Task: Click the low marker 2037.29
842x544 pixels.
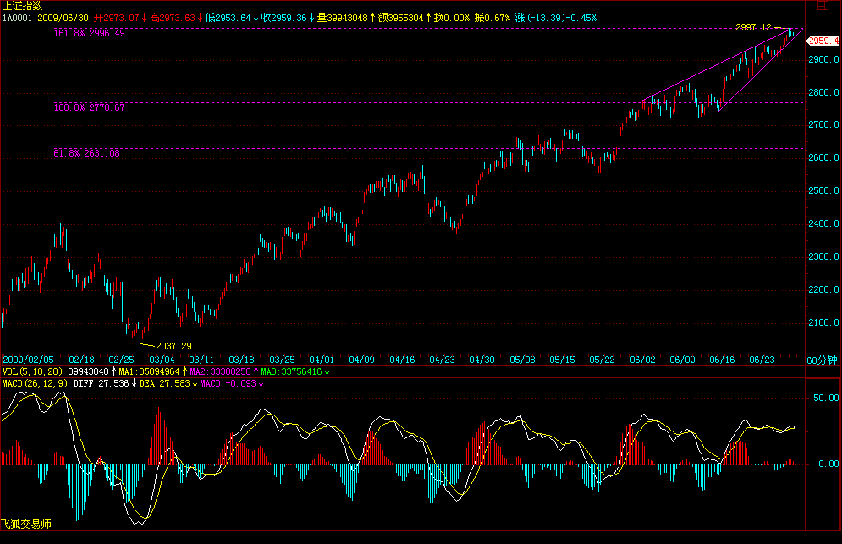Action: point(173,346)
